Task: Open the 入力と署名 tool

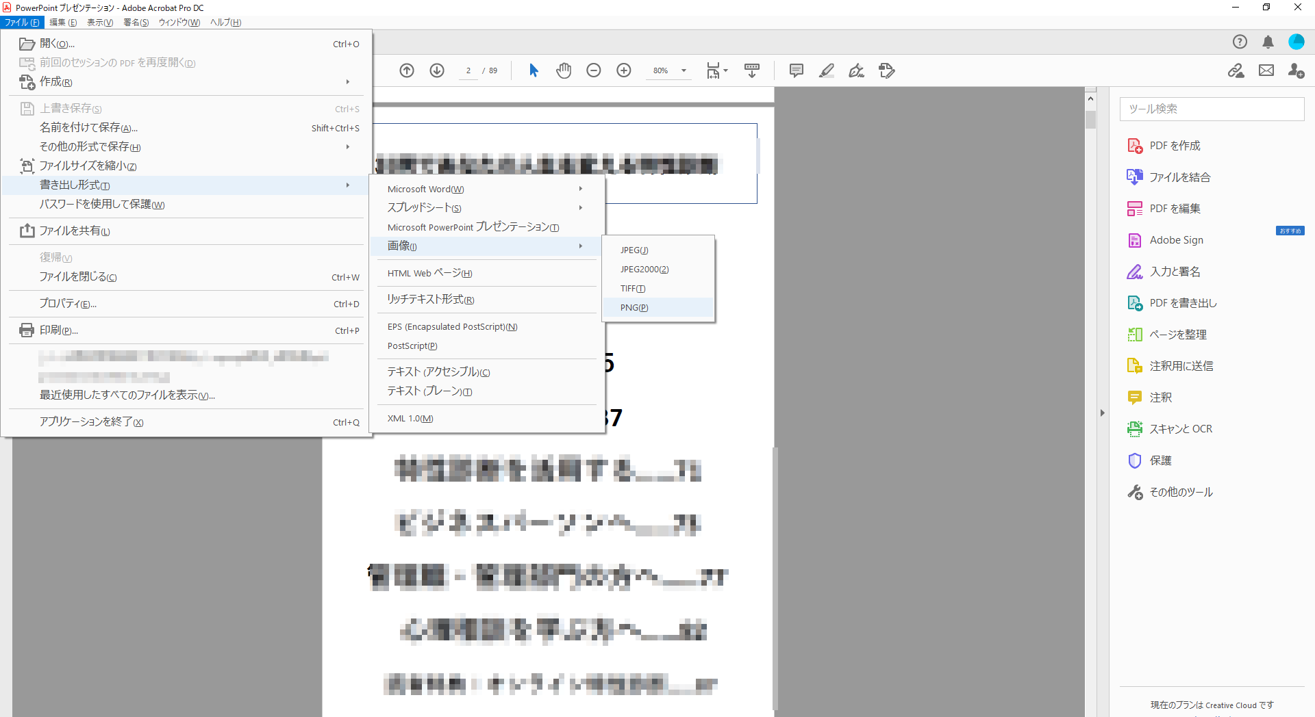Action: 1164,272
